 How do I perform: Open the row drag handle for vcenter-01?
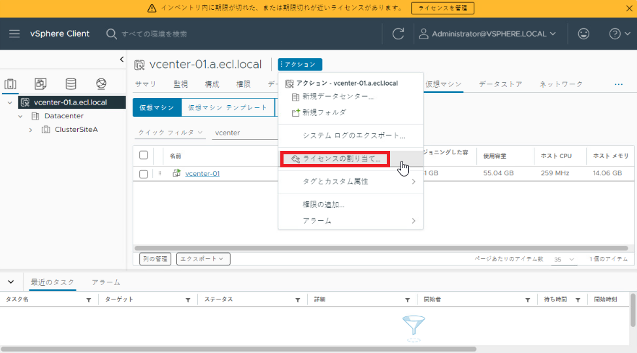pyautogui.click(x=159, y=173)
